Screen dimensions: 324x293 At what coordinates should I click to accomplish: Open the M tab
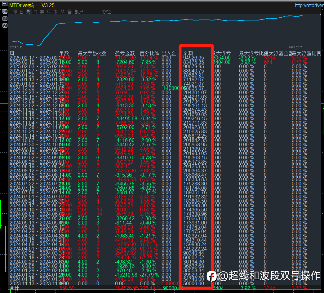[x=62, y=11]
